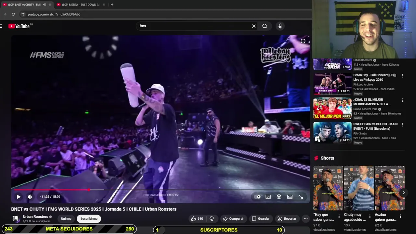
Task: Open more actions under the video
Action: tap(305, 219)
